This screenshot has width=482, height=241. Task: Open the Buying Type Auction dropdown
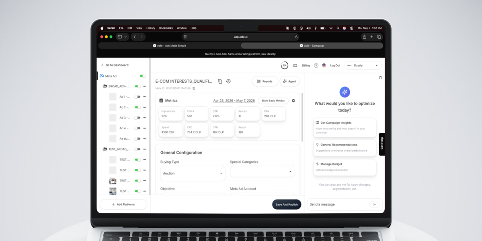click(193, 174)
